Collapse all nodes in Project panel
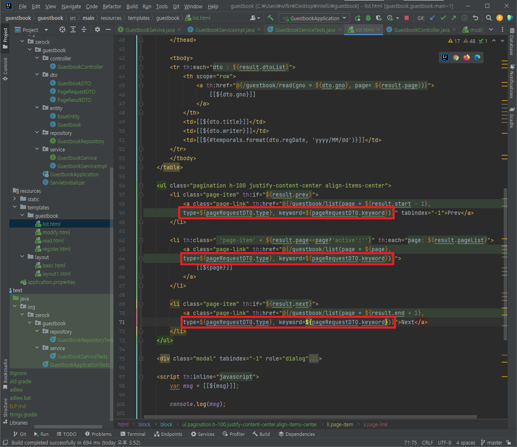Image resolution: width=517 pixels, height=447 pixels. tap(84, 29)
